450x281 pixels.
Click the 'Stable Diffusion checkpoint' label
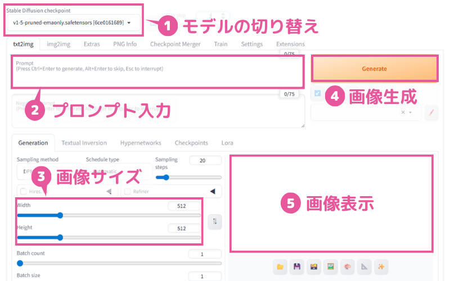(x=38, y=11)
